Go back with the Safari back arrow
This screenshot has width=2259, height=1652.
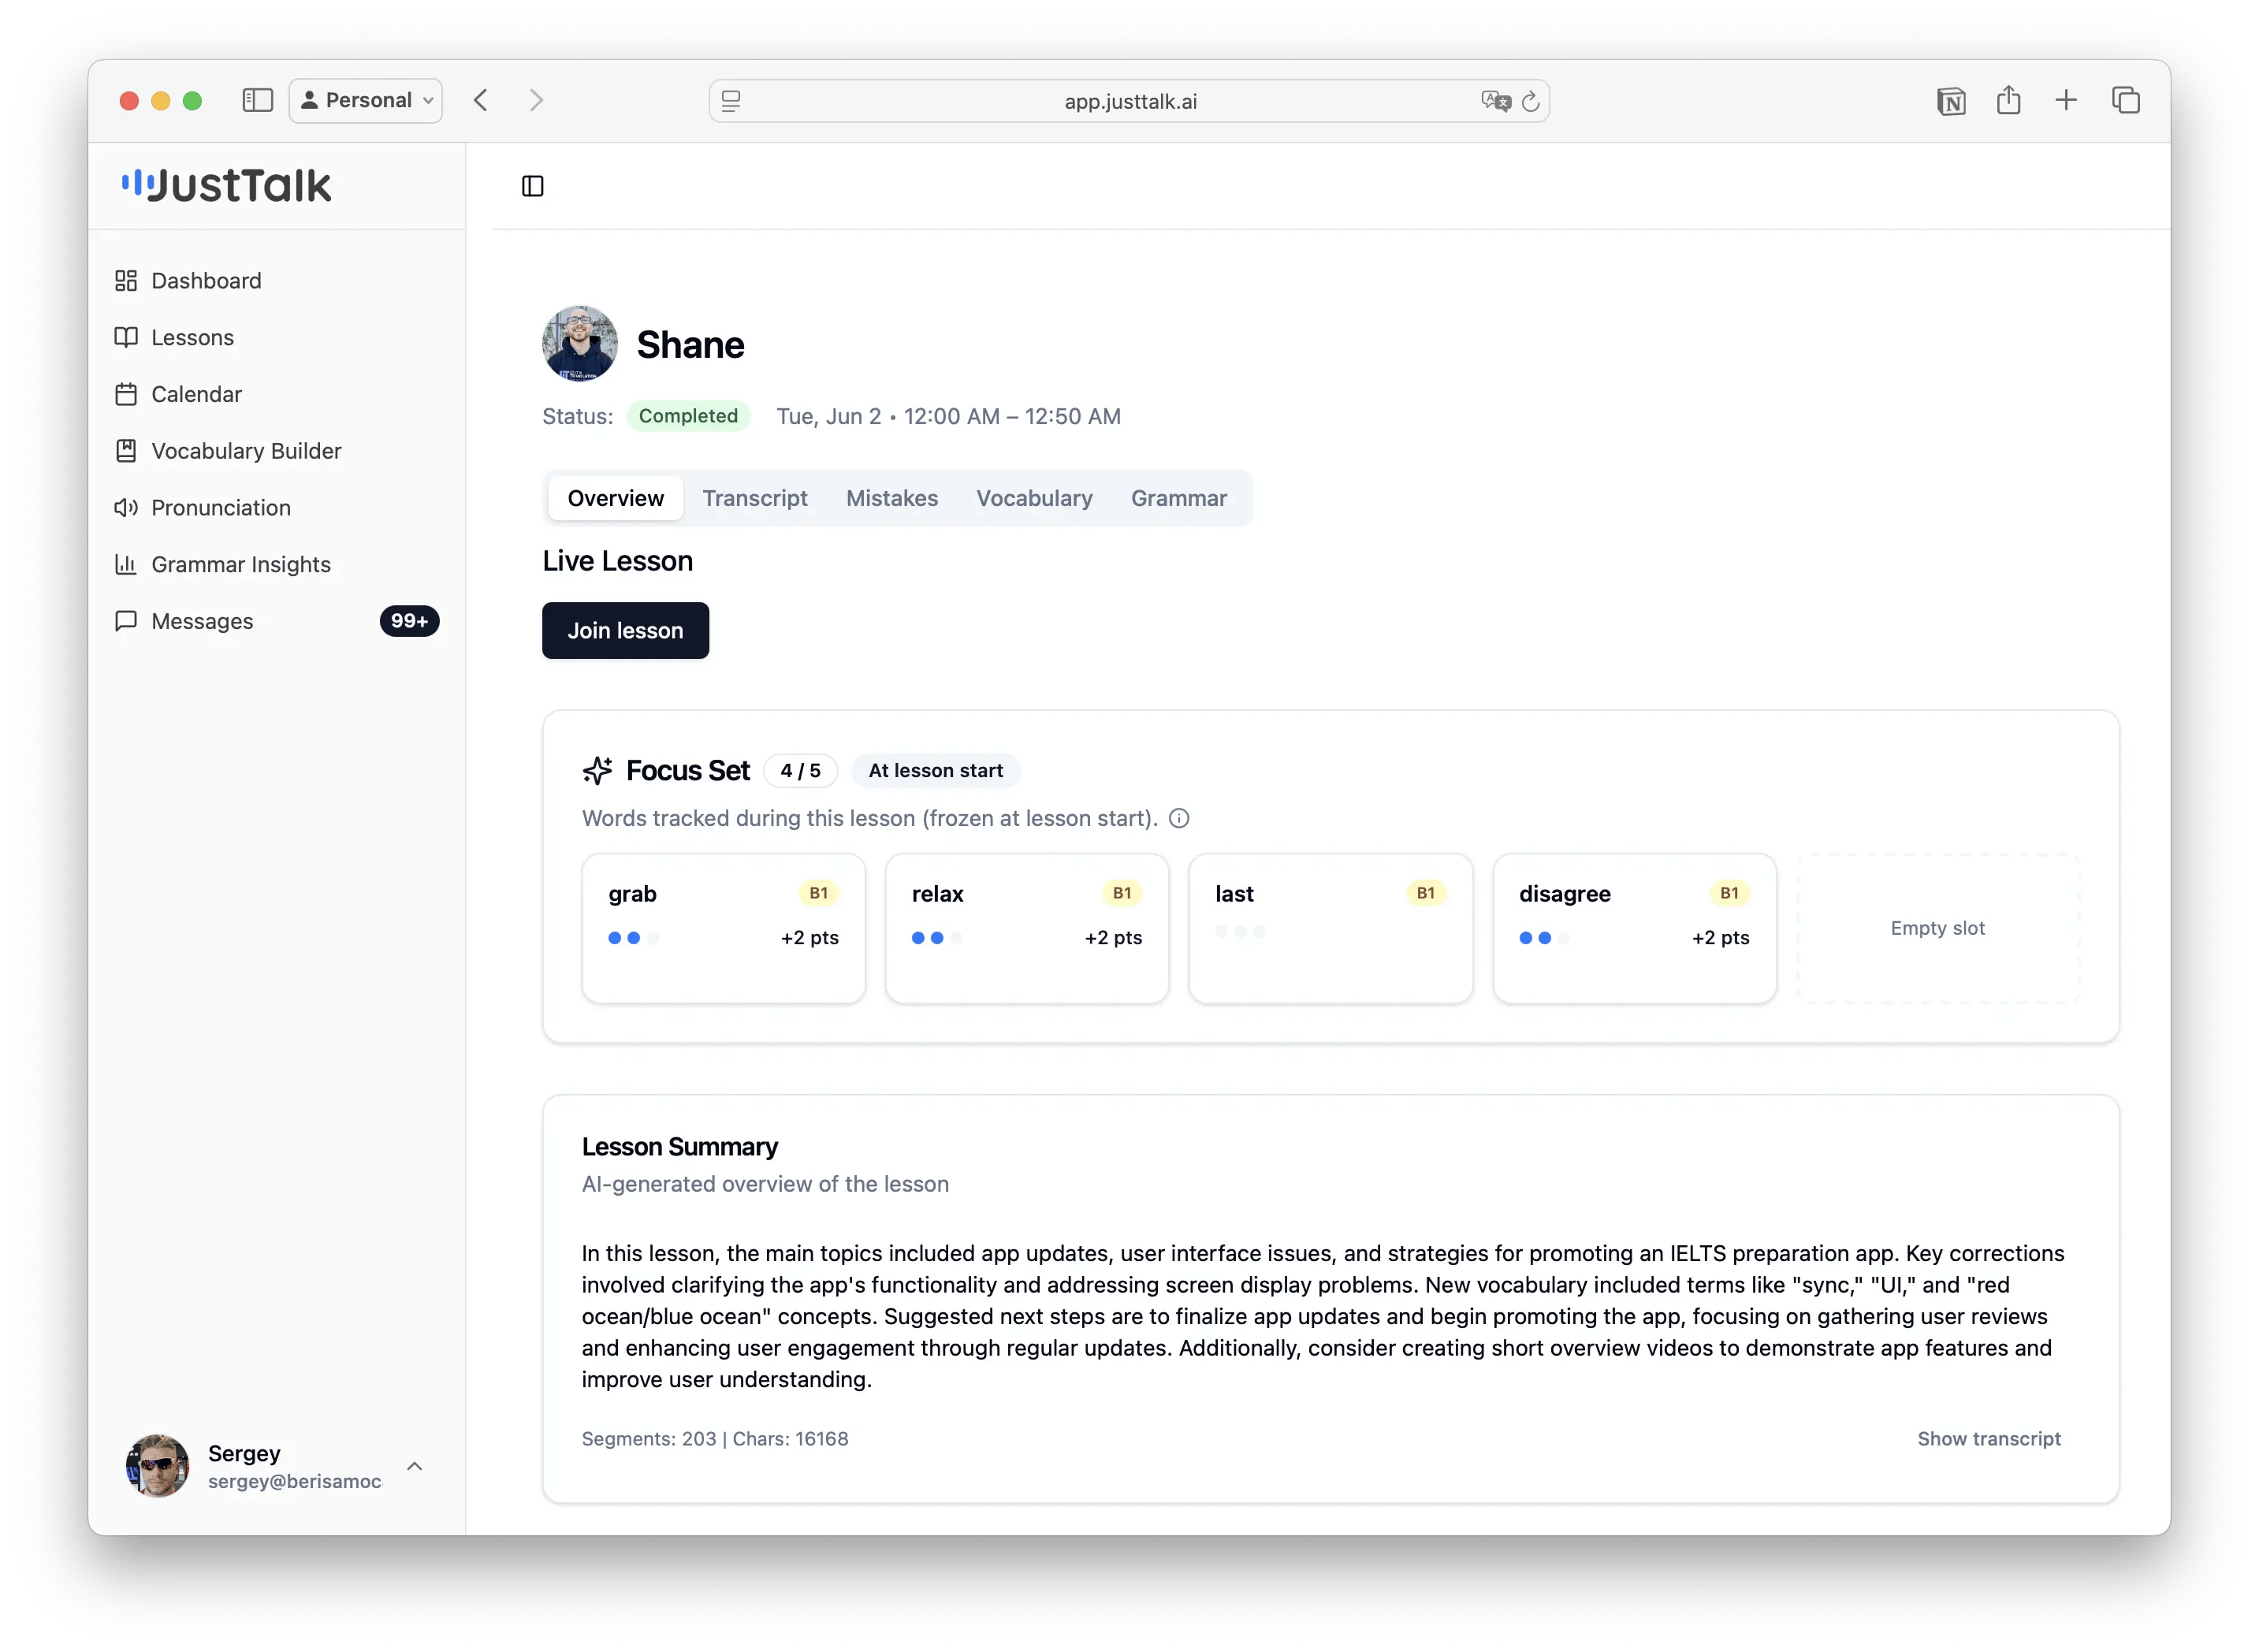pyautogui.click(x=481, y=100)
